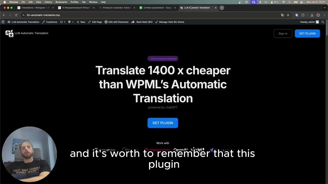This screenshot has width=328, height=184.
Task: Click the header GET PLUGIN button
Action: 307,33
